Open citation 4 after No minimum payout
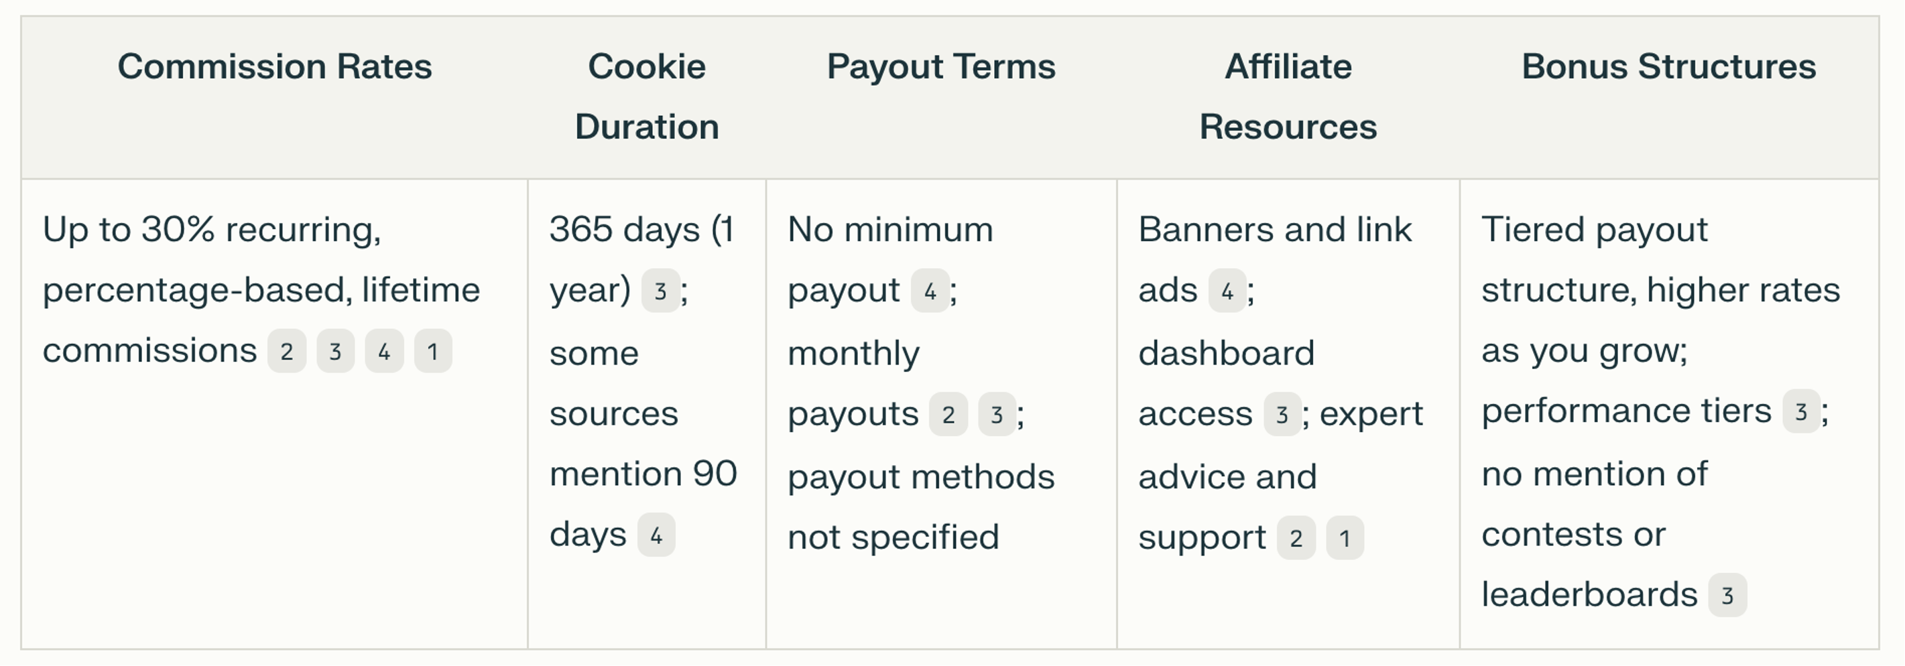The height and width of the screenshot is (666, 1905). 930,291
